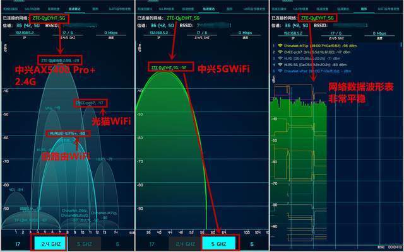Select CMCC-pcb7 -47 dBm network entry text
Screen dimensions: 404x252
click(x=317, y=52)
